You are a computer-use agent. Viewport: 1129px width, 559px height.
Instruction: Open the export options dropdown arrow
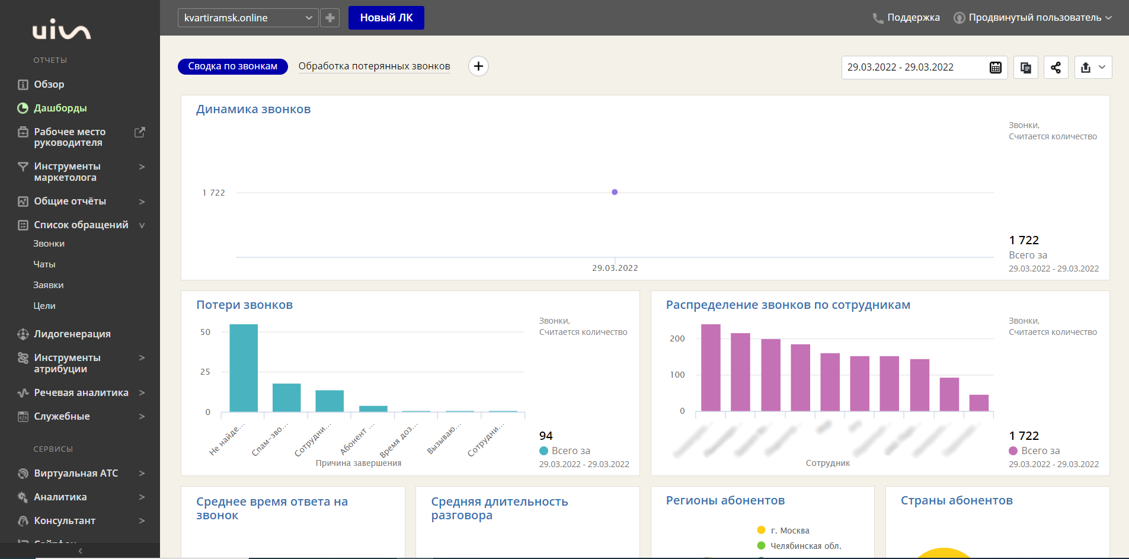(x=1102, y=68)
